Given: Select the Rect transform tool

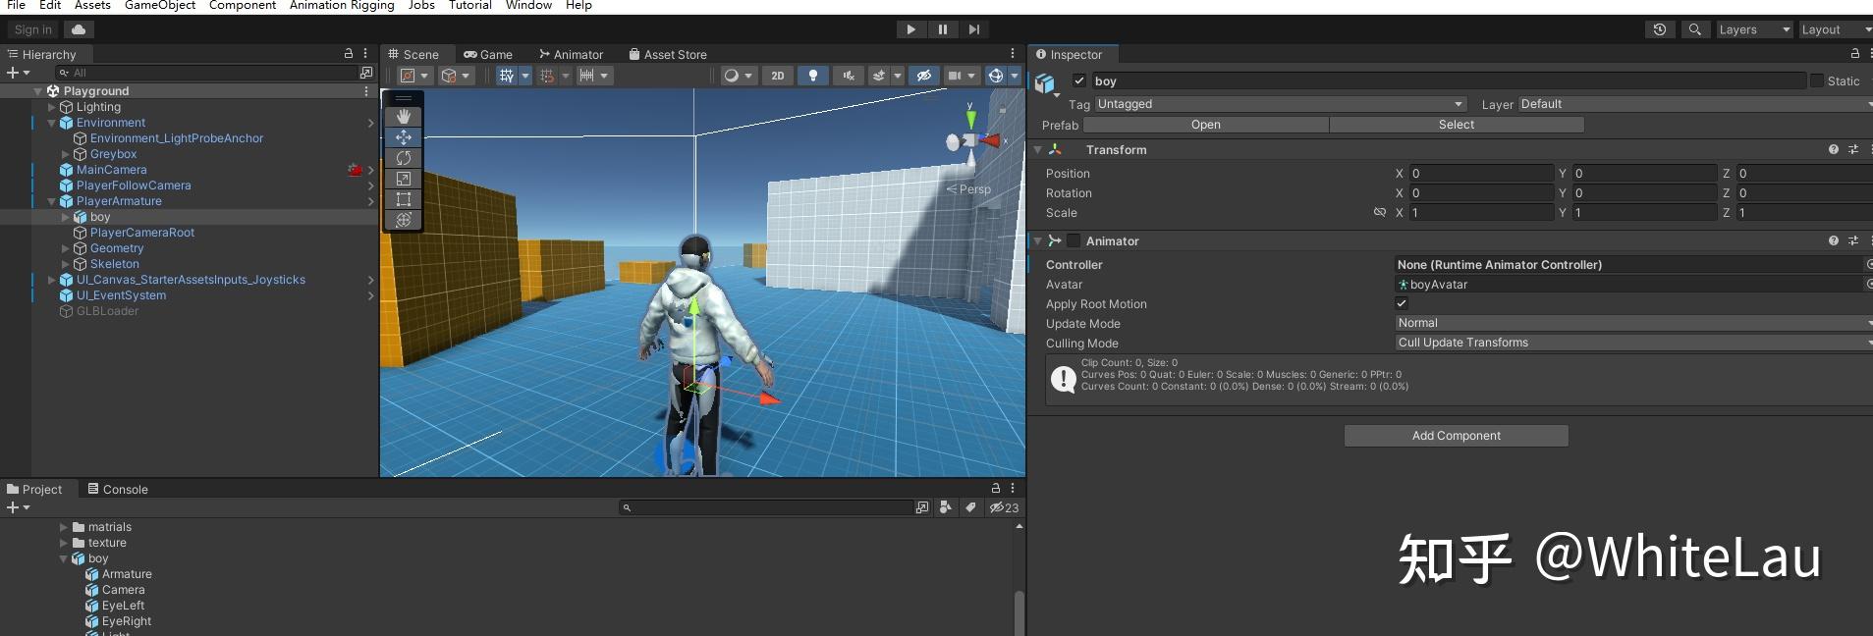Looking at the screenshot, I should click(403, 199).
